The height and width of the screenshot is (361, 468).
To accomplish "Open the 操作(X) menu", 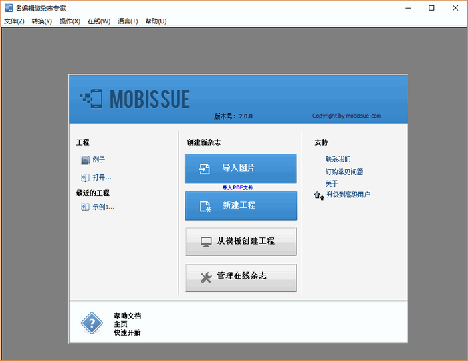I will 70,21.
